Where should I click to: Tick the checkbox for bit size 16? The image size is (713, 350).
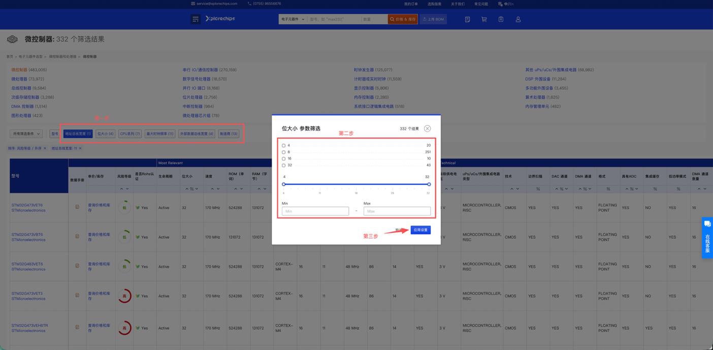coord(284,159)
